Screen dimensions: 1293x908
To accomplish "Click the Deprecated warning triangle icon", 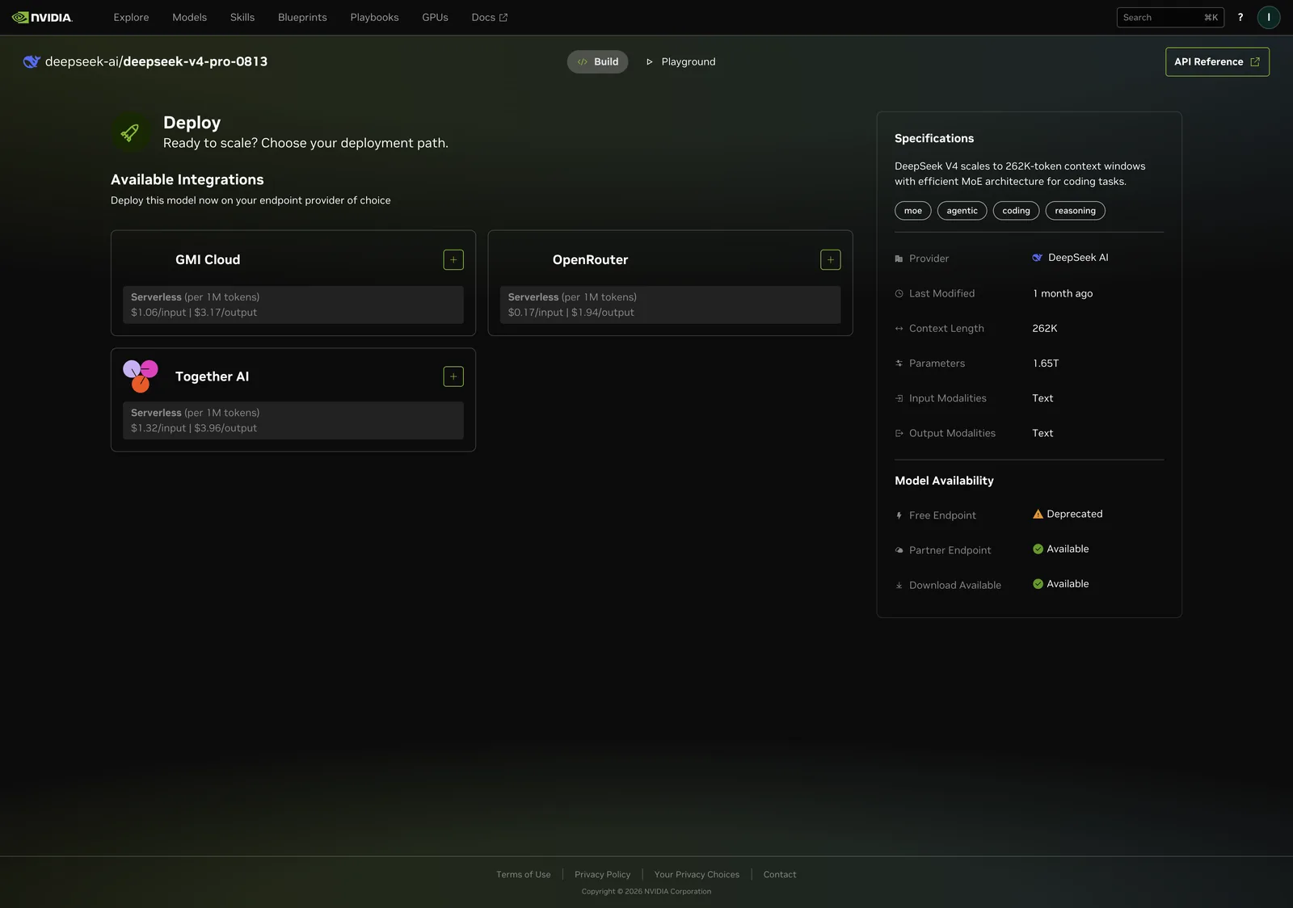I will 1038,514.
